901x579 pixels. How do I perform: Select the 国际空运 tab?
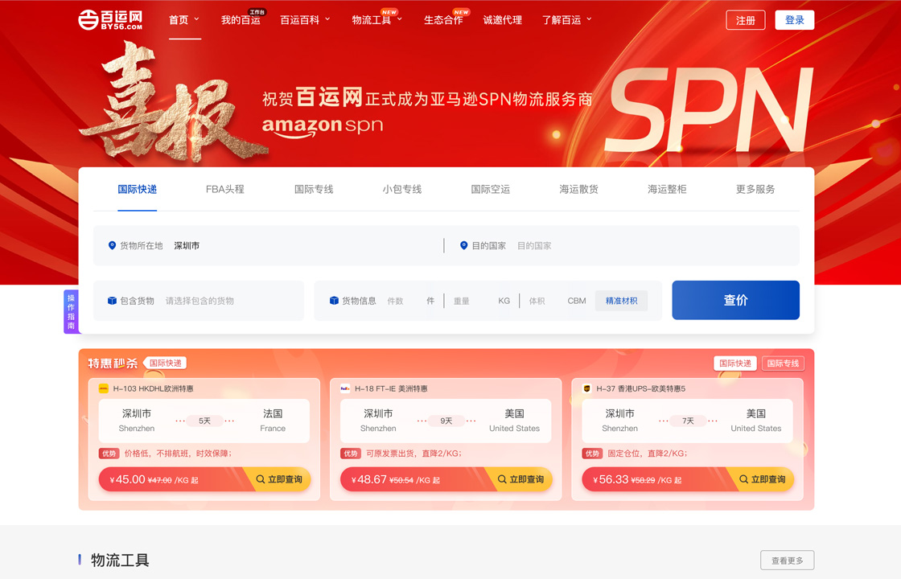[491, 189]
